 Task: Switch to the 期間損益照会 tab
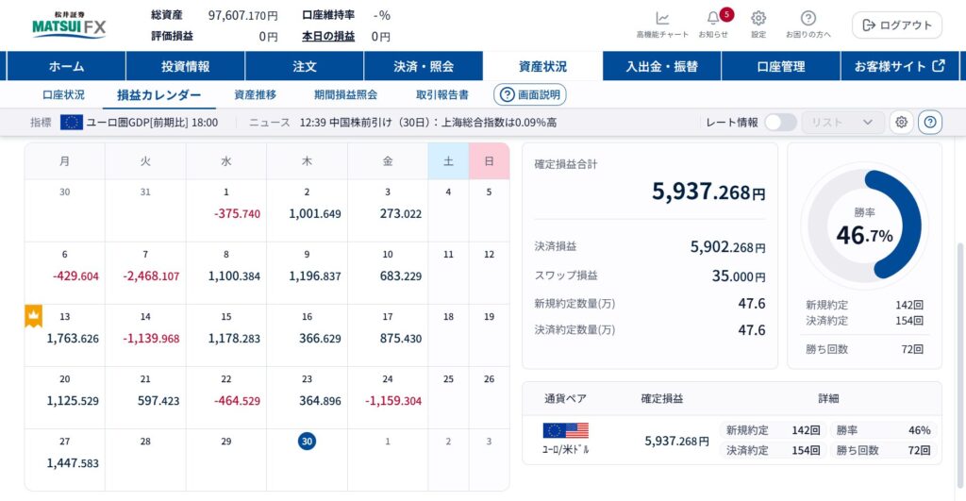click(x=345, y=94)
